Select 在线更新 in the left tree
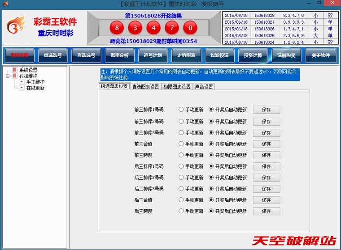 point(35,88)
